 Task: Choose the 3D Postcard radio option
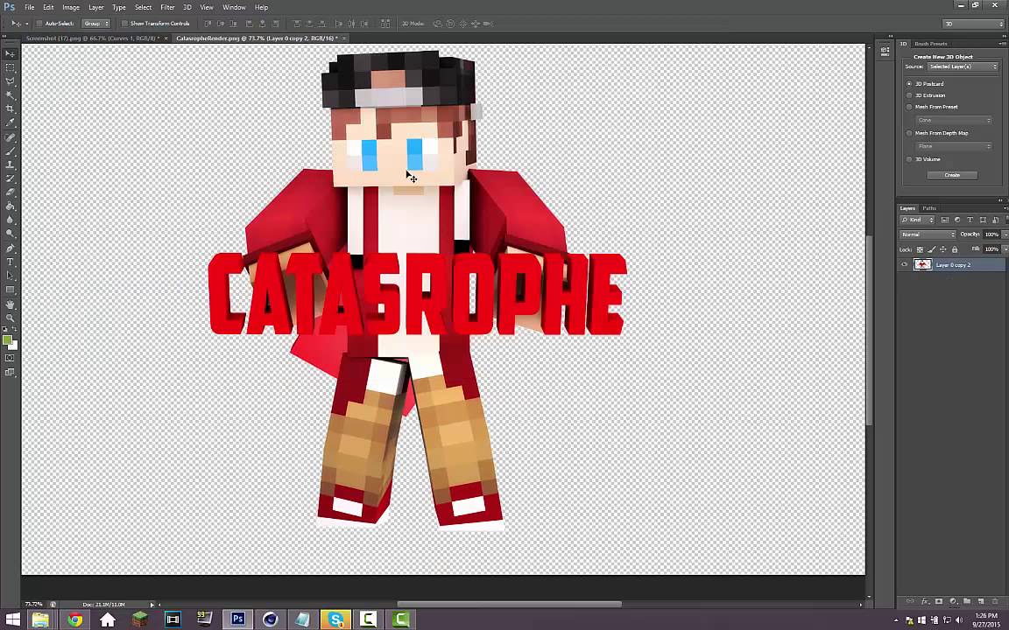(x=909, y=84)
